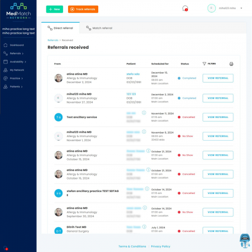View referral scheduled November 11, 2024
This screenshot has height=252, width=252.
point(218,117)
